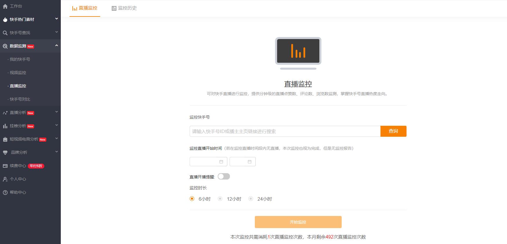This screenshot has width=507, height=244.
Task: Click the bar icon on 直播监控 tab
Action: 75,8
